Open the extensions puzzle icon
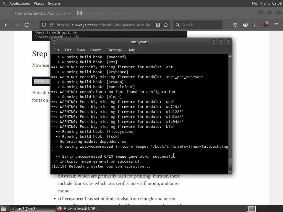 coord(255,25)
